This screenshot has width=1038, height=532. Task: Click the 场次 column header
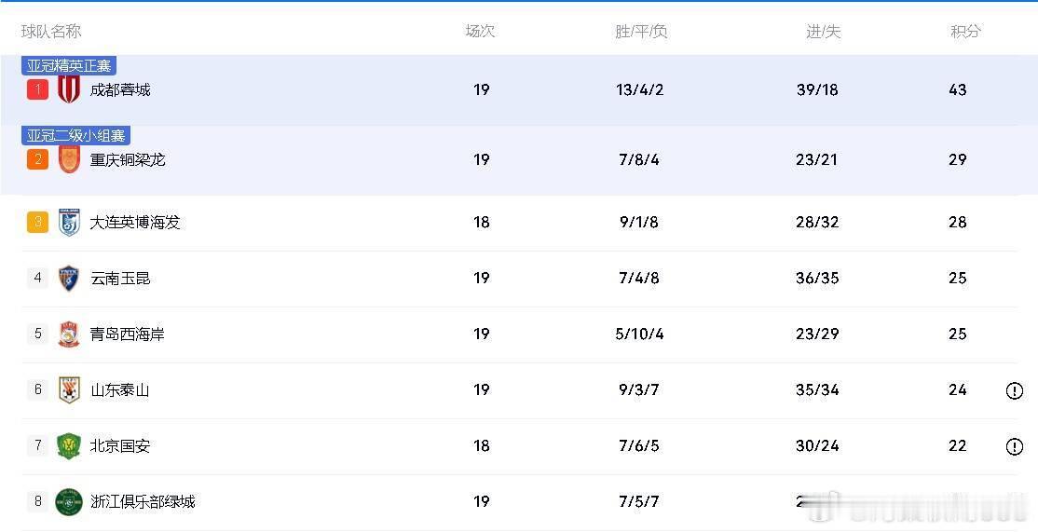tap(481, 31)
